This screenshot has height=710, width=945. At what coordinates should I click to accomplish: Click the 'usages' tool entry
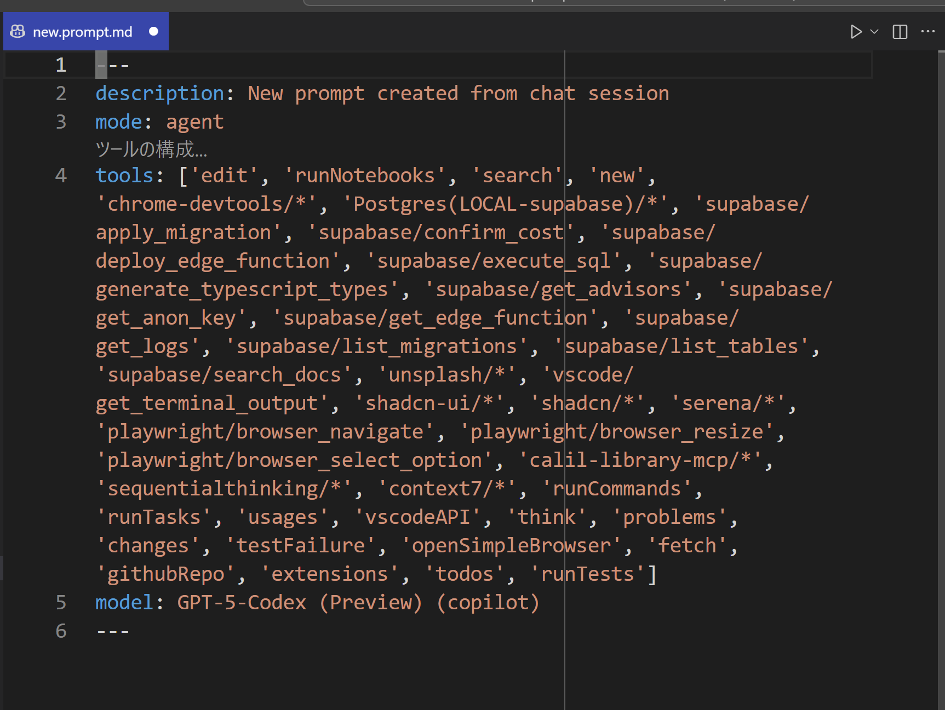(283, 517)
